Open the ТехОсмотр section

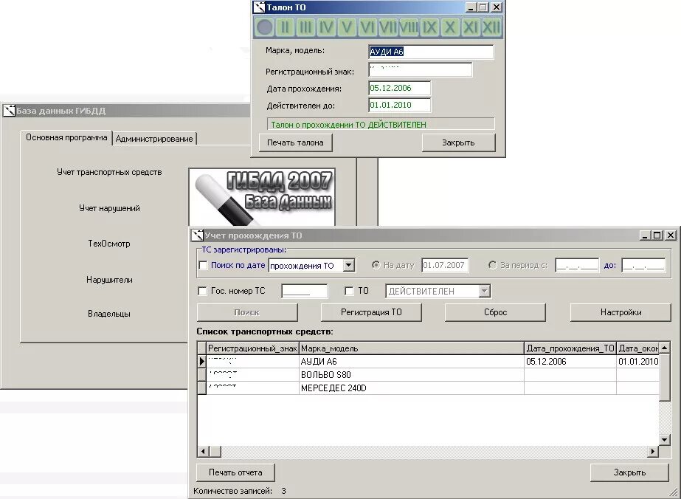coord(109,244)
